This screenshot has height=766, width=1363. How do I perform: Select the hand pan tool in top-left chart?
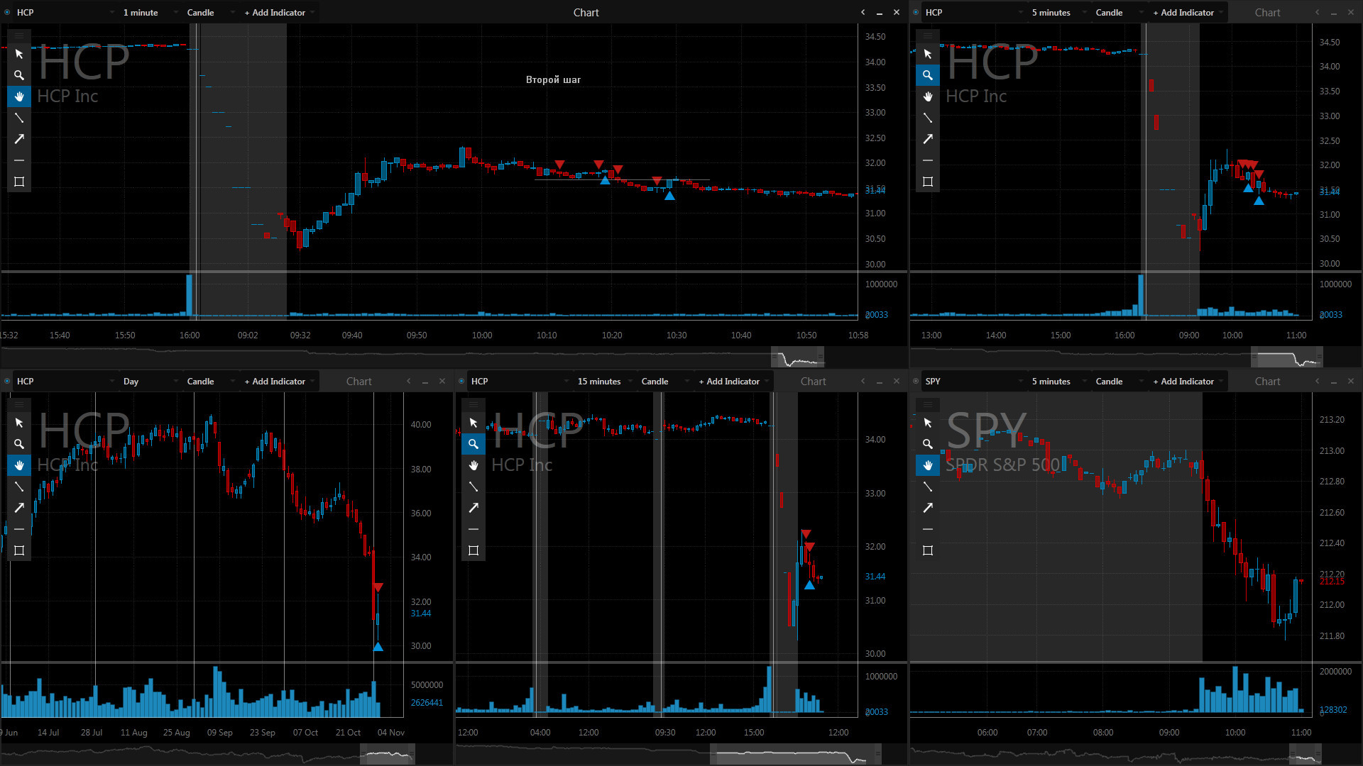(x=19, y=96)
